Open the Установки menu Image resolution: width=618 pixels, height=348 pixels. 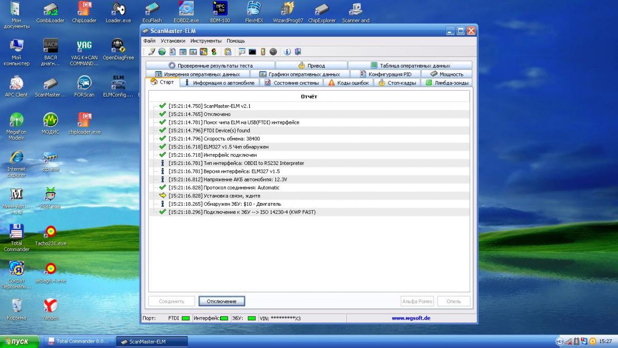coord(173,41)
